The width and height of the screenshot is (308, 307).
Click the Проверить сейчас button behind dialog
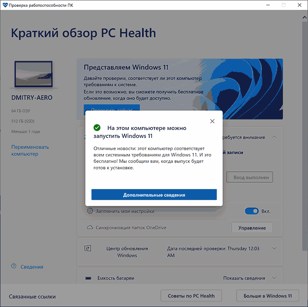[112, 108]
